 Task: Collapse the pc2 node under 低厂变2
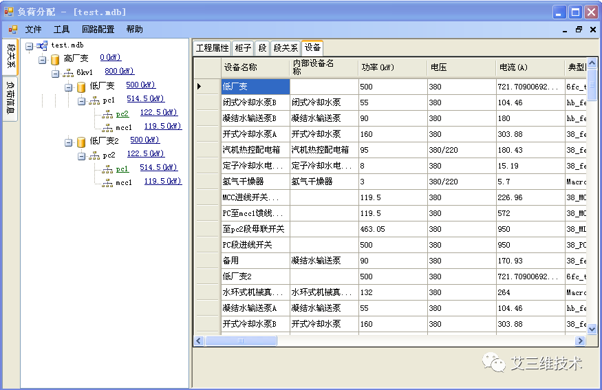click(x=81, y=156)
